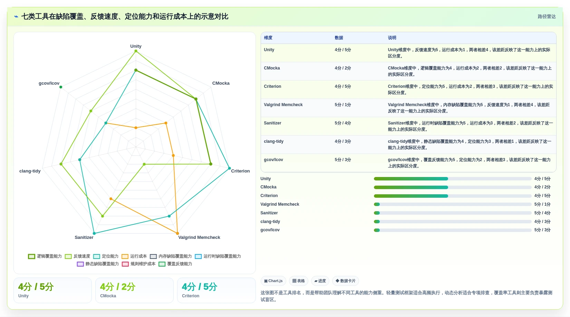Select the 表格 tag
This screenshot has width=570, height=317.
[x=299, y=281]
